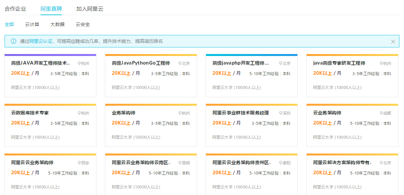Click location pin beside 杭州 on 高级JAVA开发工程师 card
The width and height of the screenshot is (404, 195).
(x=79, y=63)
